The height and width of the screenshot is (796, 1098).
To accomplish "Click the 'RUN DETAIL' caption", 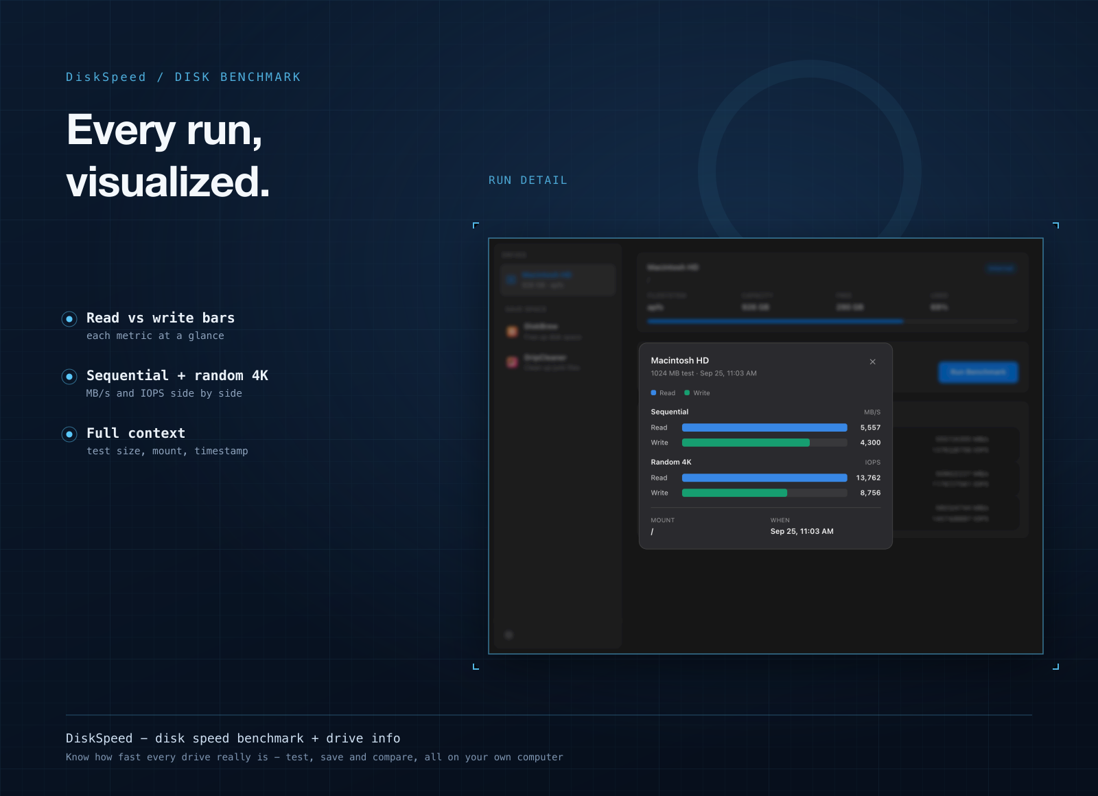I will coord(528,180).
